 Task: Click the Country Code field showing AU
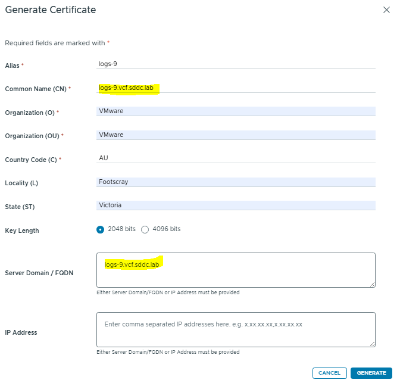(x=236, y=158)
